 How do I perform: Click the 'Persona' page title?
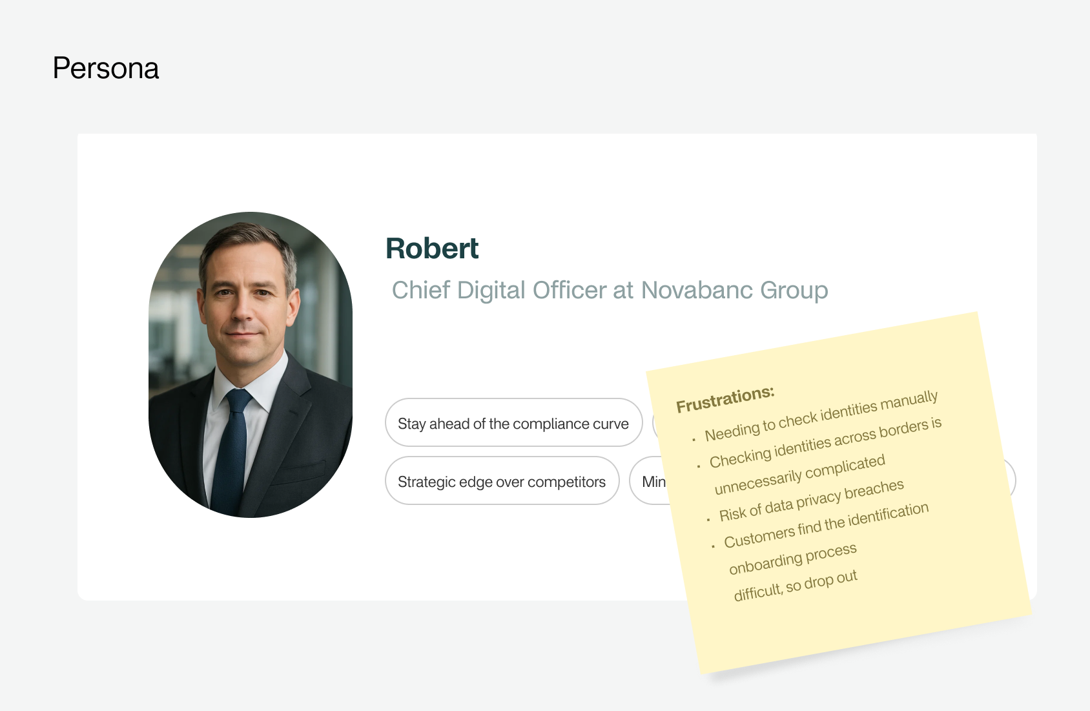(x=106, y=68)
